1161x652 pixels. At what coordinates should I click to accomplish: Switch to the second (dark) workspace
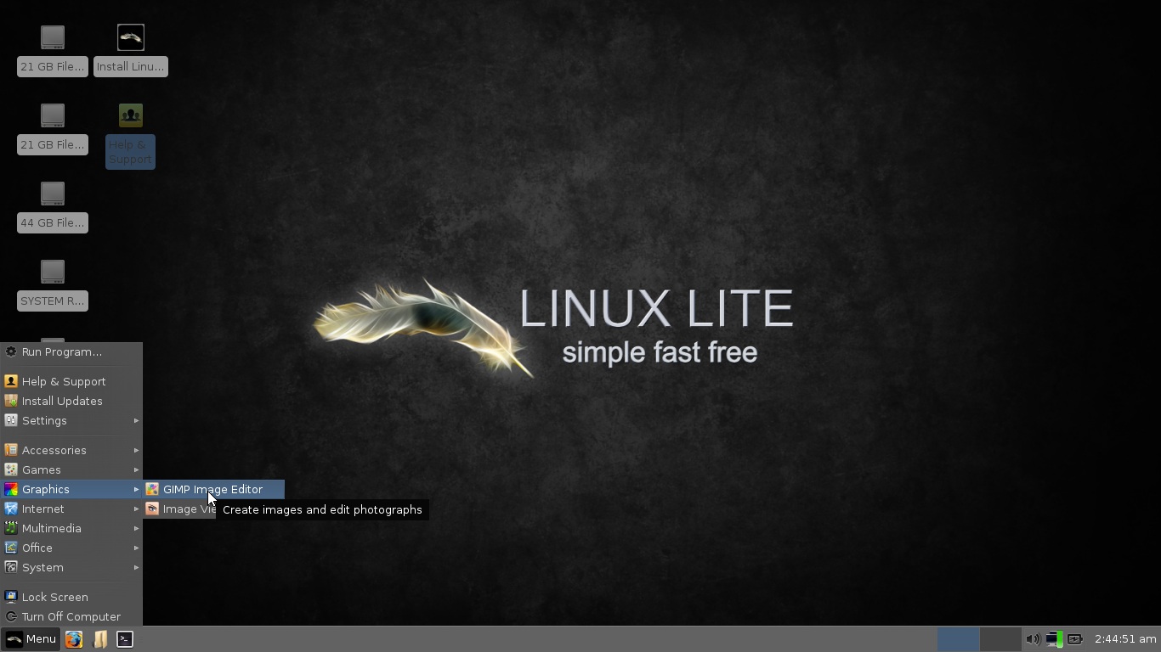[1000, 639]
